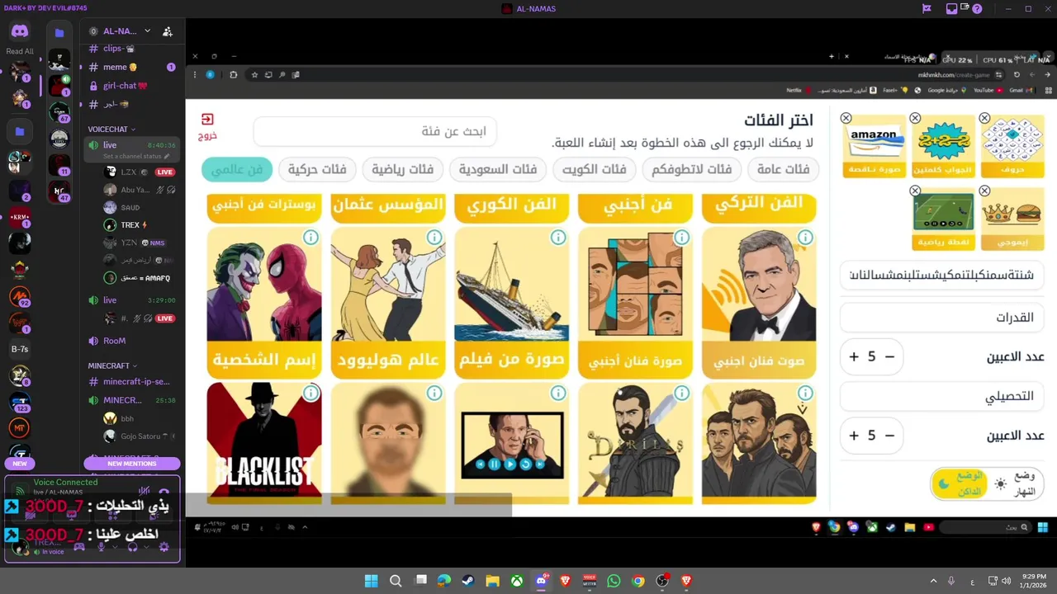Select the فئات لاتطوفكم category tab
This screenshot has height=594, width=1057.
[x=692, y=170]
